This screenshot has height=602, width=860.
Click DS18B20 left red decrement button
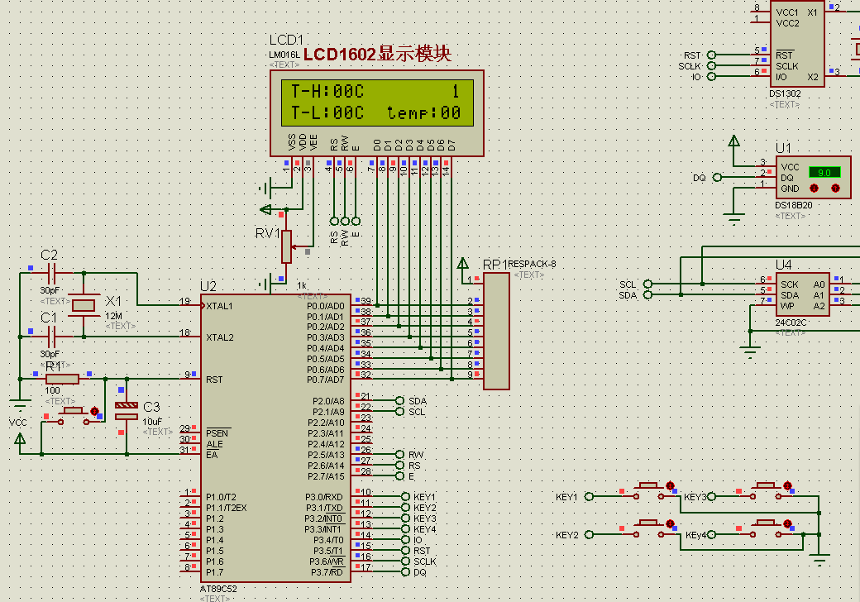(815, 188)
